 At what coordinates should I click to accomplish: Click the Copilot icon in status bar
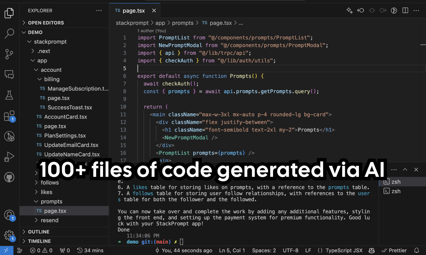pyautogui.click(x=372, y=250)
